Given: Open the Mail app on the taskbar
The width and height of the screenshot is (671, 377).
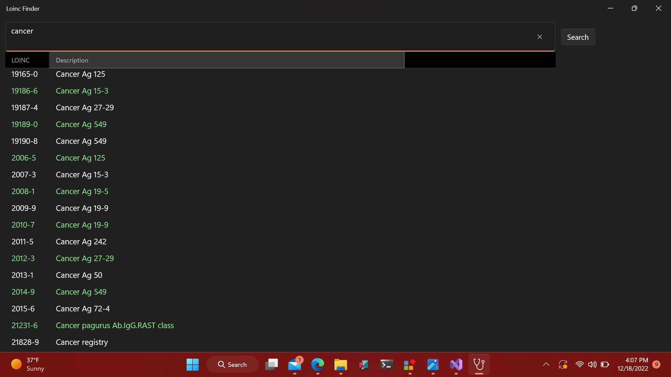Looking at the screenshot, I should tap(295, 364).
